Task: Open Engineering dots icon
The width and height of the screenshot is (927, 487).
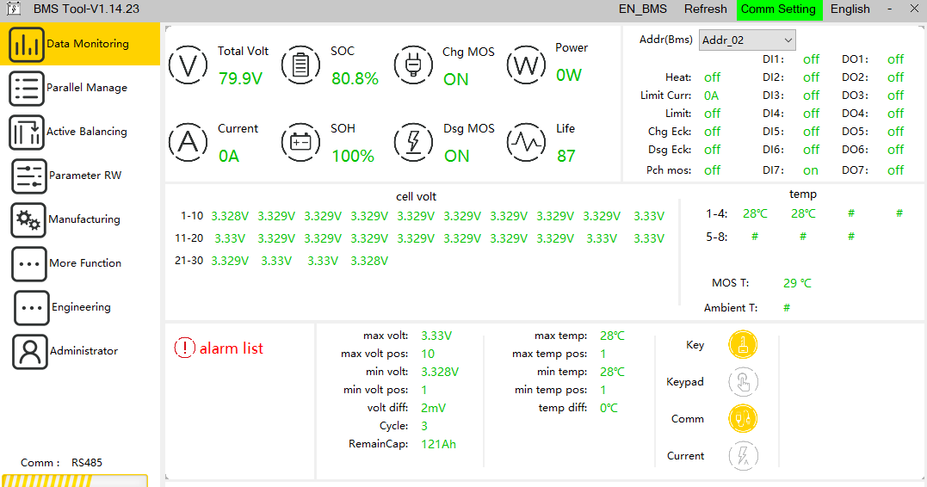Action: [x=31, y=307]
